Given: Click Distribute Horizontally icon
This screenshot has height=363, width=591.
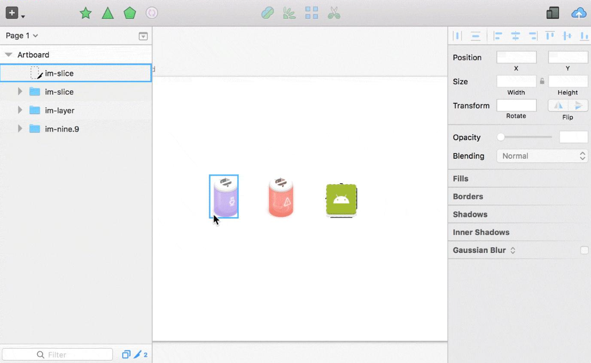Looking at the screenshot, I should click(x=457, y=36).
